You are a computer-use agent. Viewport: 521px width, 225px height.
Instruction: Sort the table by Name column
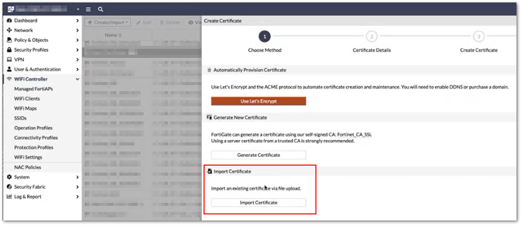[x=113, y=35]
